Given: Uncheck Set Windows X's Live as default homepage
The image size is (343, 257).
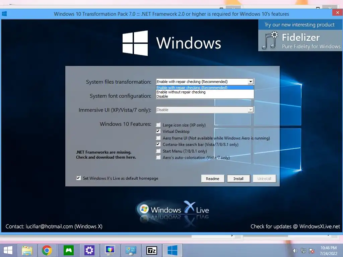Looking at the screenshot, I should click(78, 178).
